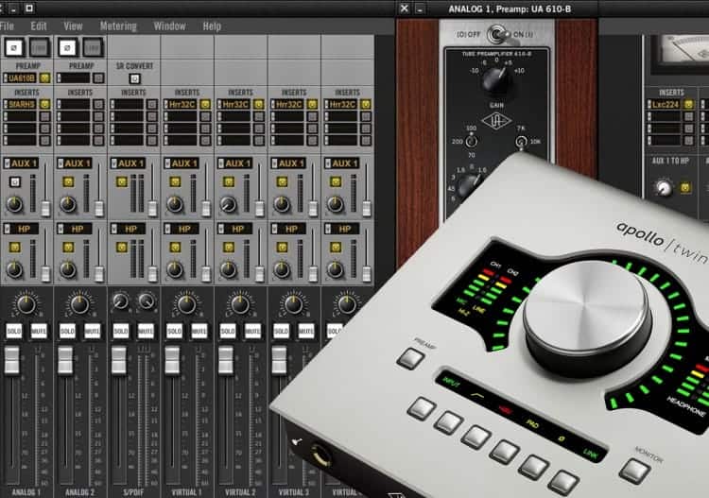Click the AUX 1 TO HP level knob
This screenshot has height=498, width=709.
click(x=664, y=188)
